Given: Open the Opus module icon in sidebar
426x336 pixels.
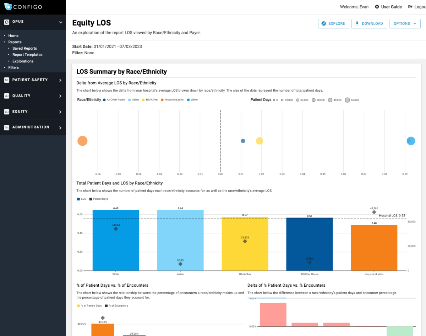Looking at the screenshot, I should [x=7, y=22].
